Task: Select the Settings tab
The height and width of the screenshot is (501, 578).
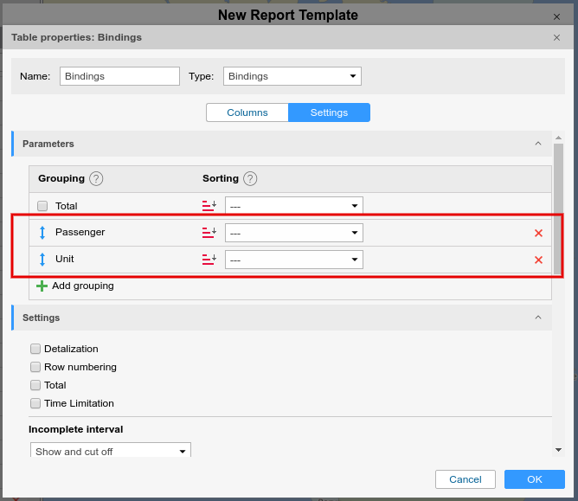Action: (x=329, y=112)
